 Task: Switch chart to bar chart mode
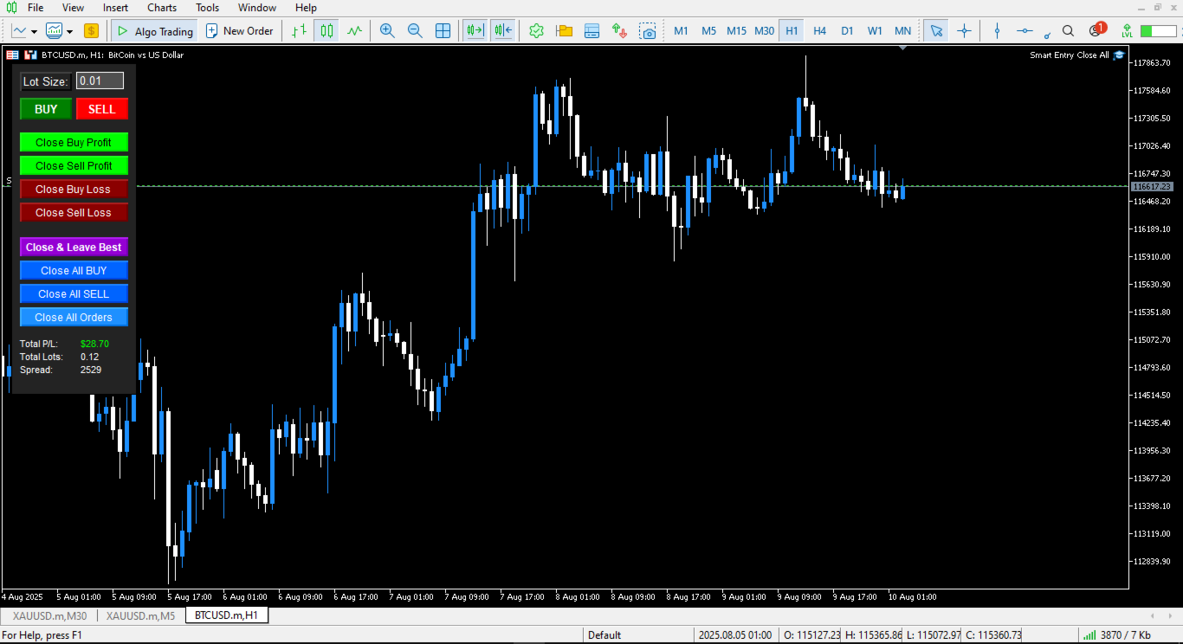point(301,30)
